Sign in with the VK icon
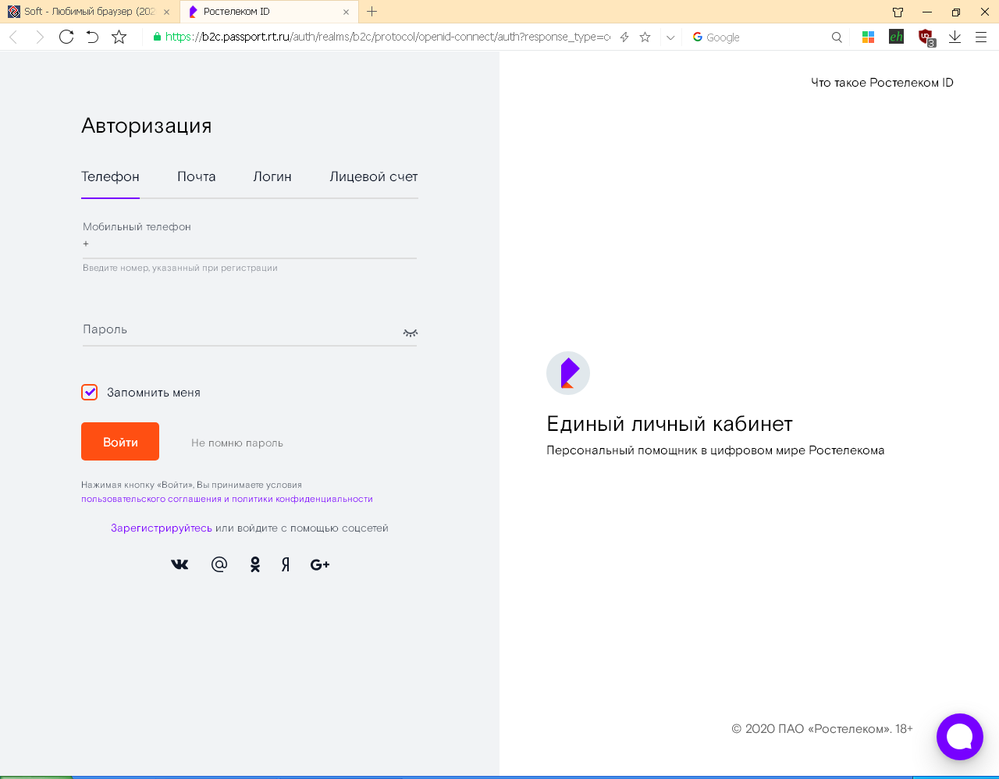Viewport: 999px width, 779px height. pyautogui.click(x=180, y=564)
